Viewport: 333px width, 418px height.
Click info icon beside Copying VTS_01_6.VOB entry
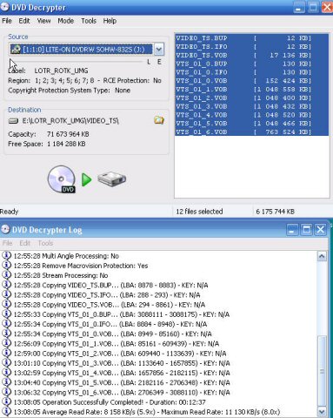click(x=6, y=392)
